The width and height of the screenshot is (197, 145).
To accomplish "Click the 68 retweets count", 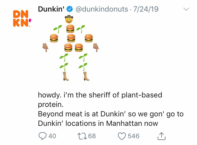I will tap(92, 136).
